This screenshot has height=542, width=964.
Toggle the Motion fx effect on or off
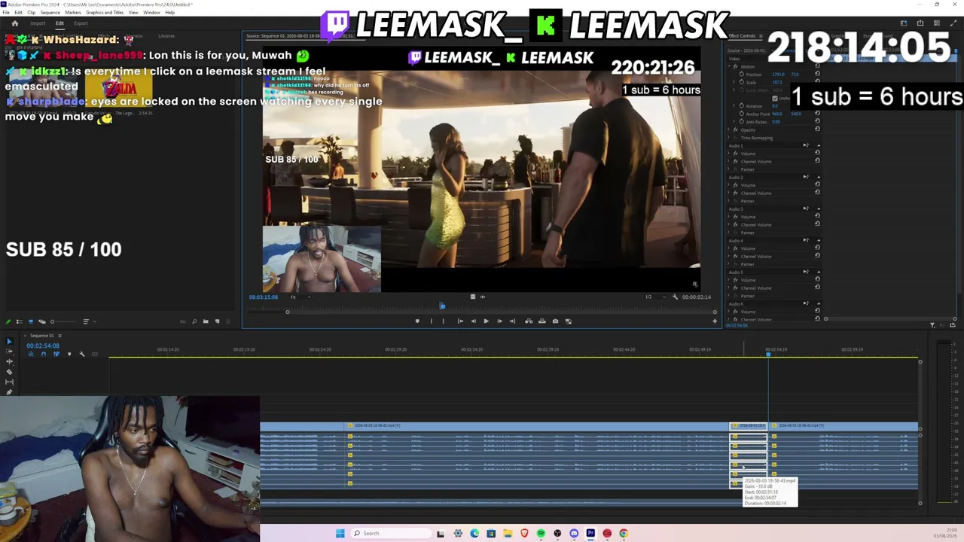click(736, 67)
